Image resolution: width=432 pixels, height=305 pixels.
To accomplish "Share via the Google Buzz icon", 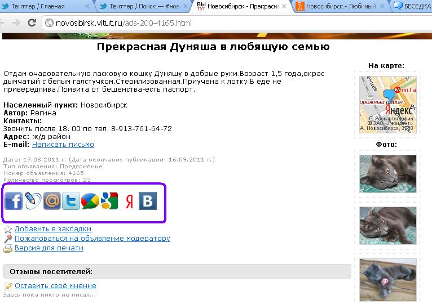I will (x=90, y=201).
